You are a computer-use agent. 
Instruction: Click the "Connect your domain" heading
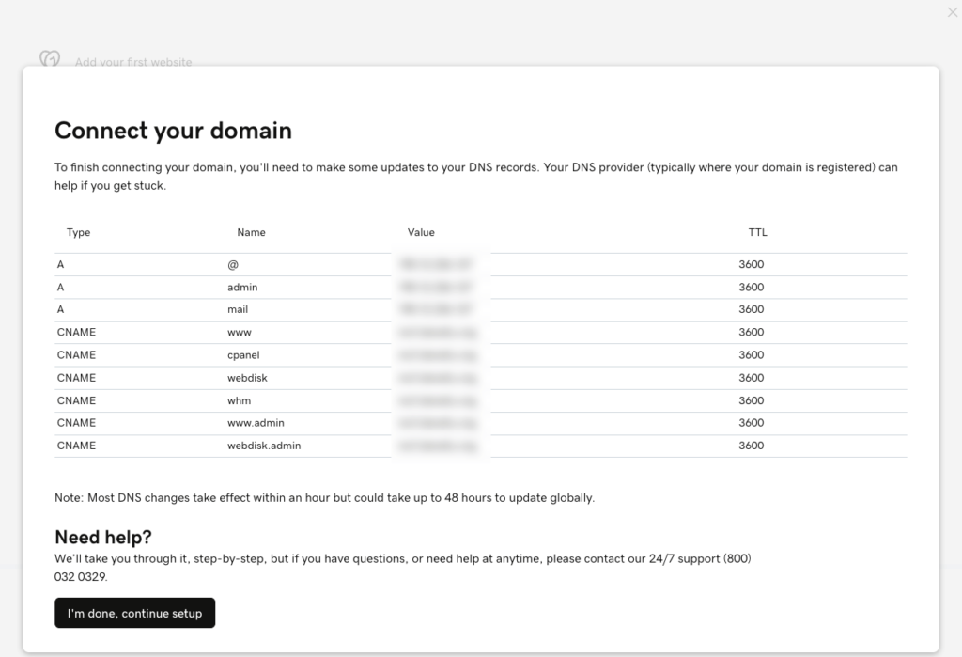[173, 131]
